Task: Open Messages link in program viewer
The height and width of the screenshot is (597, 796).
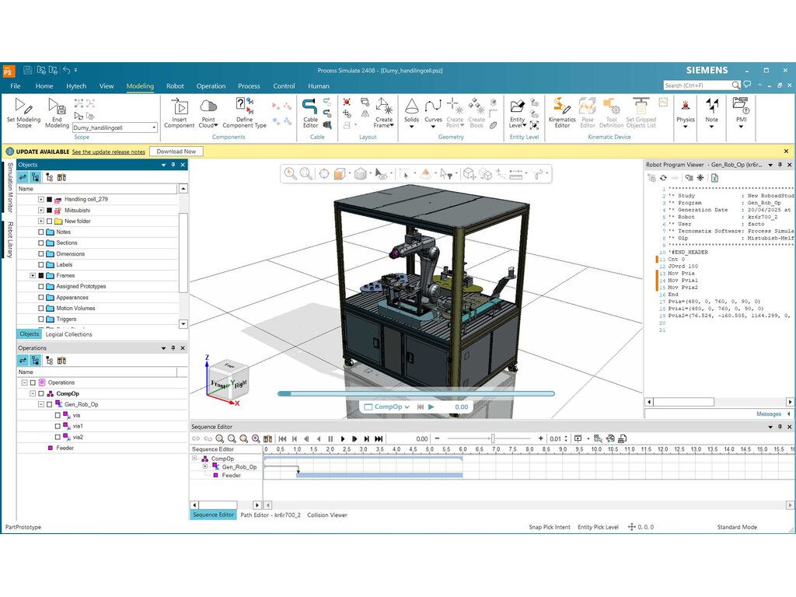Action: click(769, 414)
